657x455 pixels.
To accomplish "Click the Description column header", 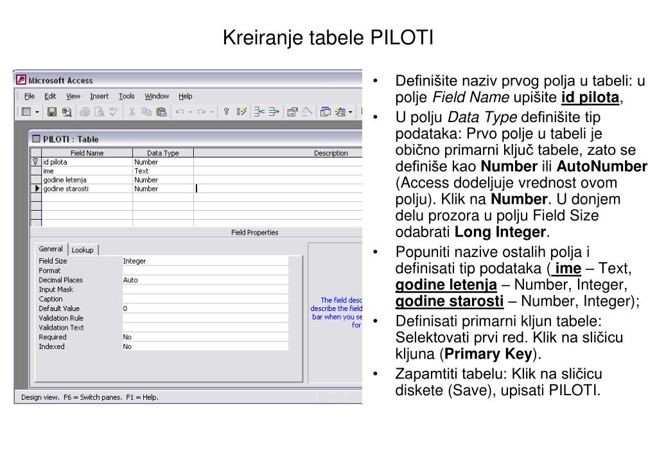I will (x=278, y=153).
